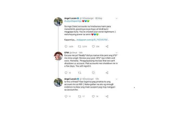The height and width of the screenshot is (122, 183).
Task: Reply to the 'Is this a threat?' tweet
Action: pyautogui.click(x=66, y=96)
